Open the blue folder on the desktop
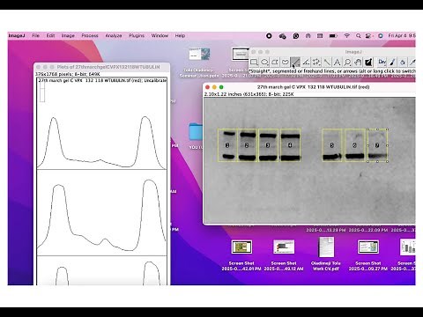The width and height of the screenshot is (423, 317). tap(196, 132)
